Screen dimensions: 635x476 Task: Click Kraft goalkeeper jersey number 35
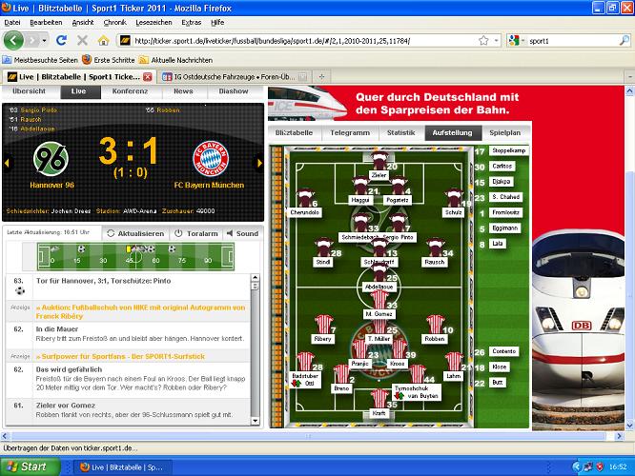click(x=379, y=399)
